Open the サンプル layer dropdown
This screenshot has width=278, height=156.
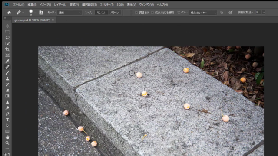point(203,13)
